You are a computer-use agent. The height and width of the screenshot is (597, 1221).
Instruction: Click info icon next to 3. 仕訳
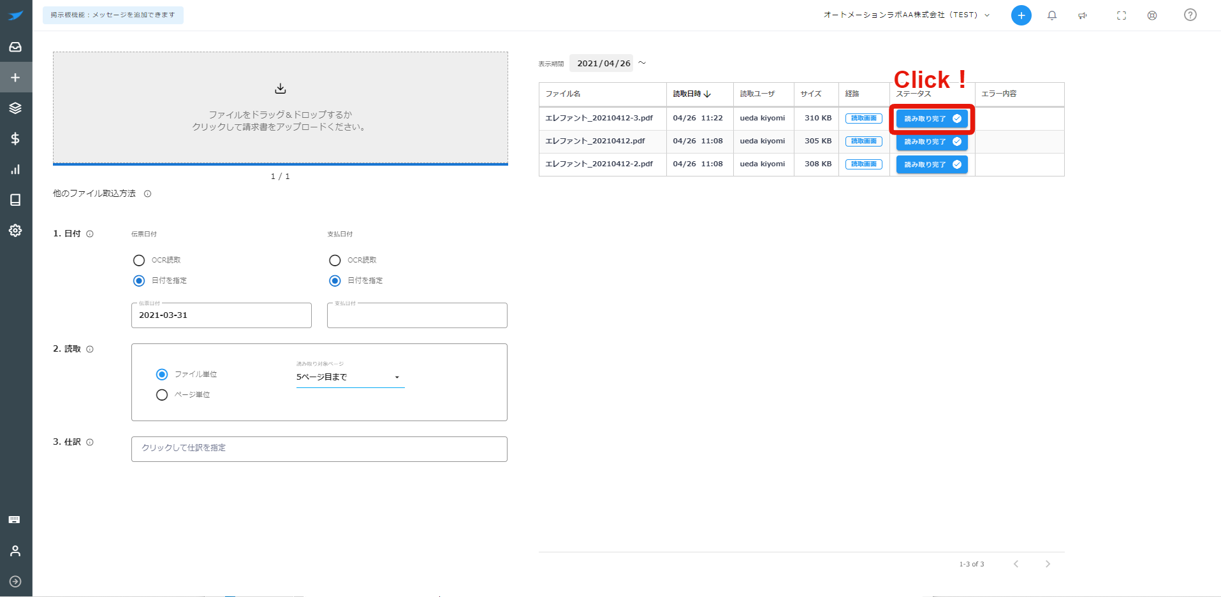click(90, 442)
